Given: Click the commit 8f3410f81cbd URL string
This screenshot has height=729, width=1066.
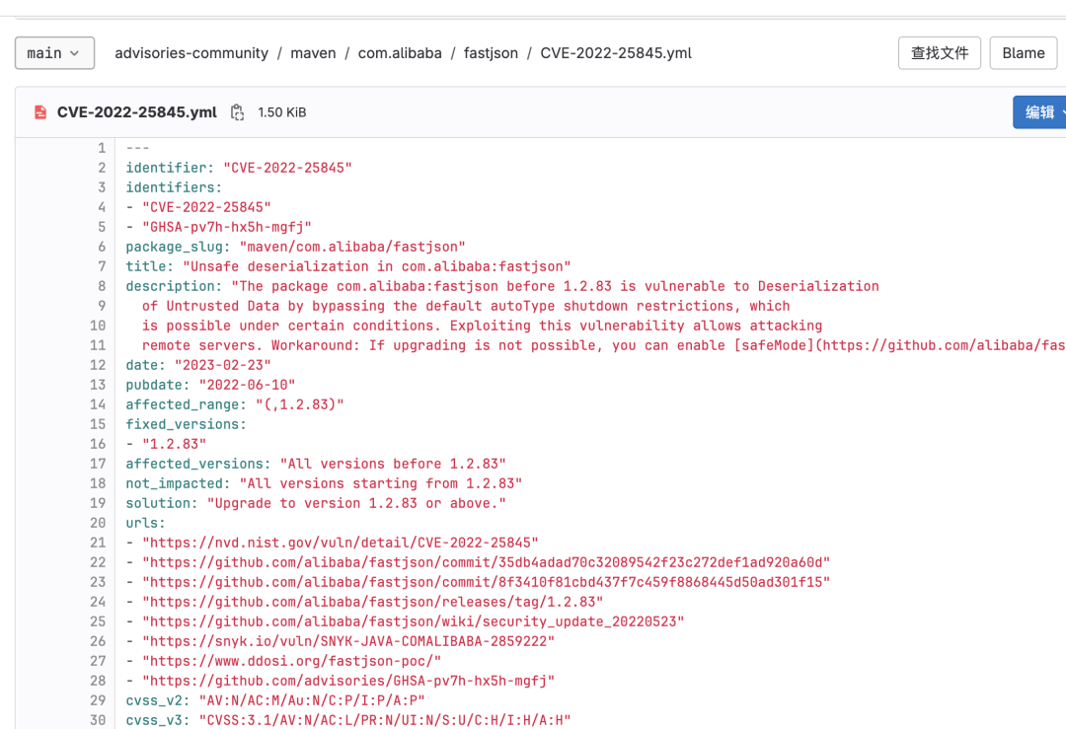Looking at the screenshot, I should point(486,582).
